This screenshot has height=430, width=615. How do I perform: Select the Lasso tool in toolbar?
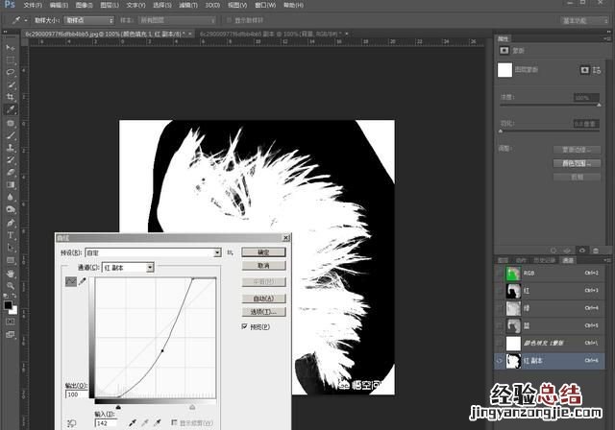(x=11, y=71)
